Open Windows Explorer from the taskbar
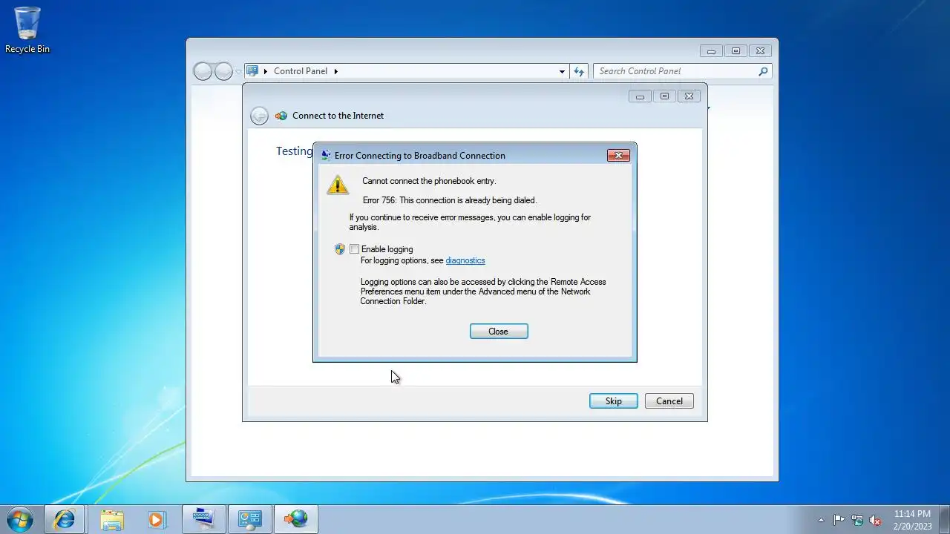The image size is (950, 534). [112, 519]
